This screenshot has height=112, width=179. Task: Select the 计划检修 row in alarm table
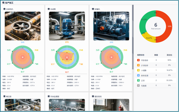(x=156, y=65)
